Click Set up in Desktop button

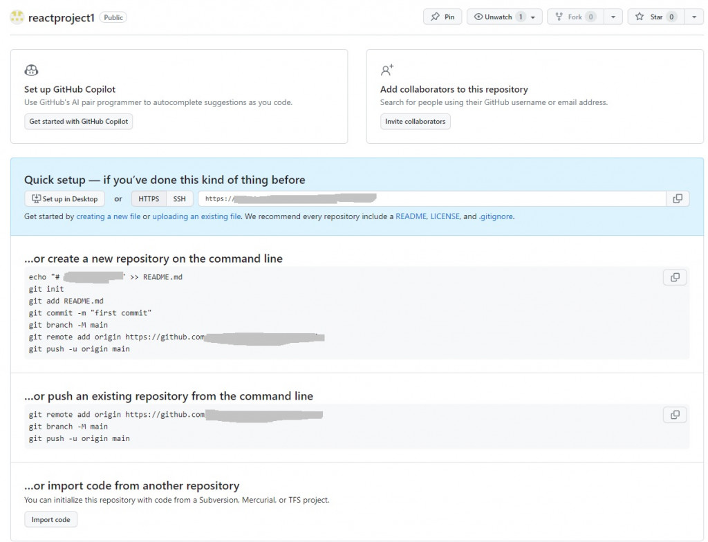(64, 198)
